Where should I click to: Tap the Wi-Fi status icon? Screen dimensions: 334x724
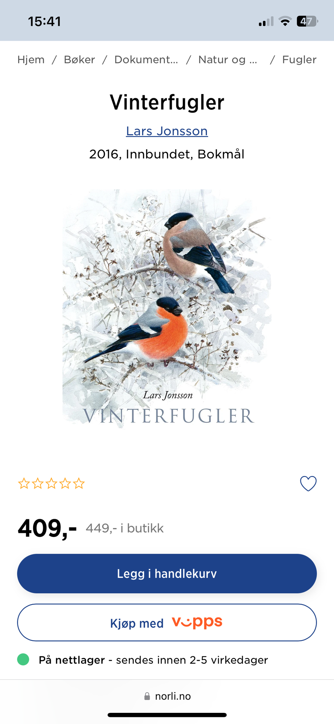coord(285,21)
